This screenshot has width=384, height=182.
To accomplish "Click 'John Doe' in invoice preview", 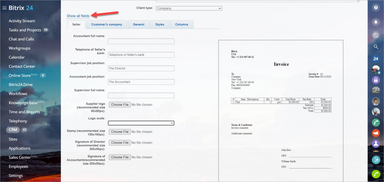I will pos(286,150).
